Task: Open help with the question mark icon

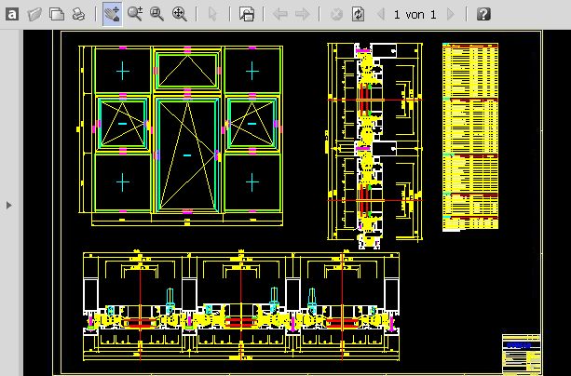Action: tap(483, 14)
